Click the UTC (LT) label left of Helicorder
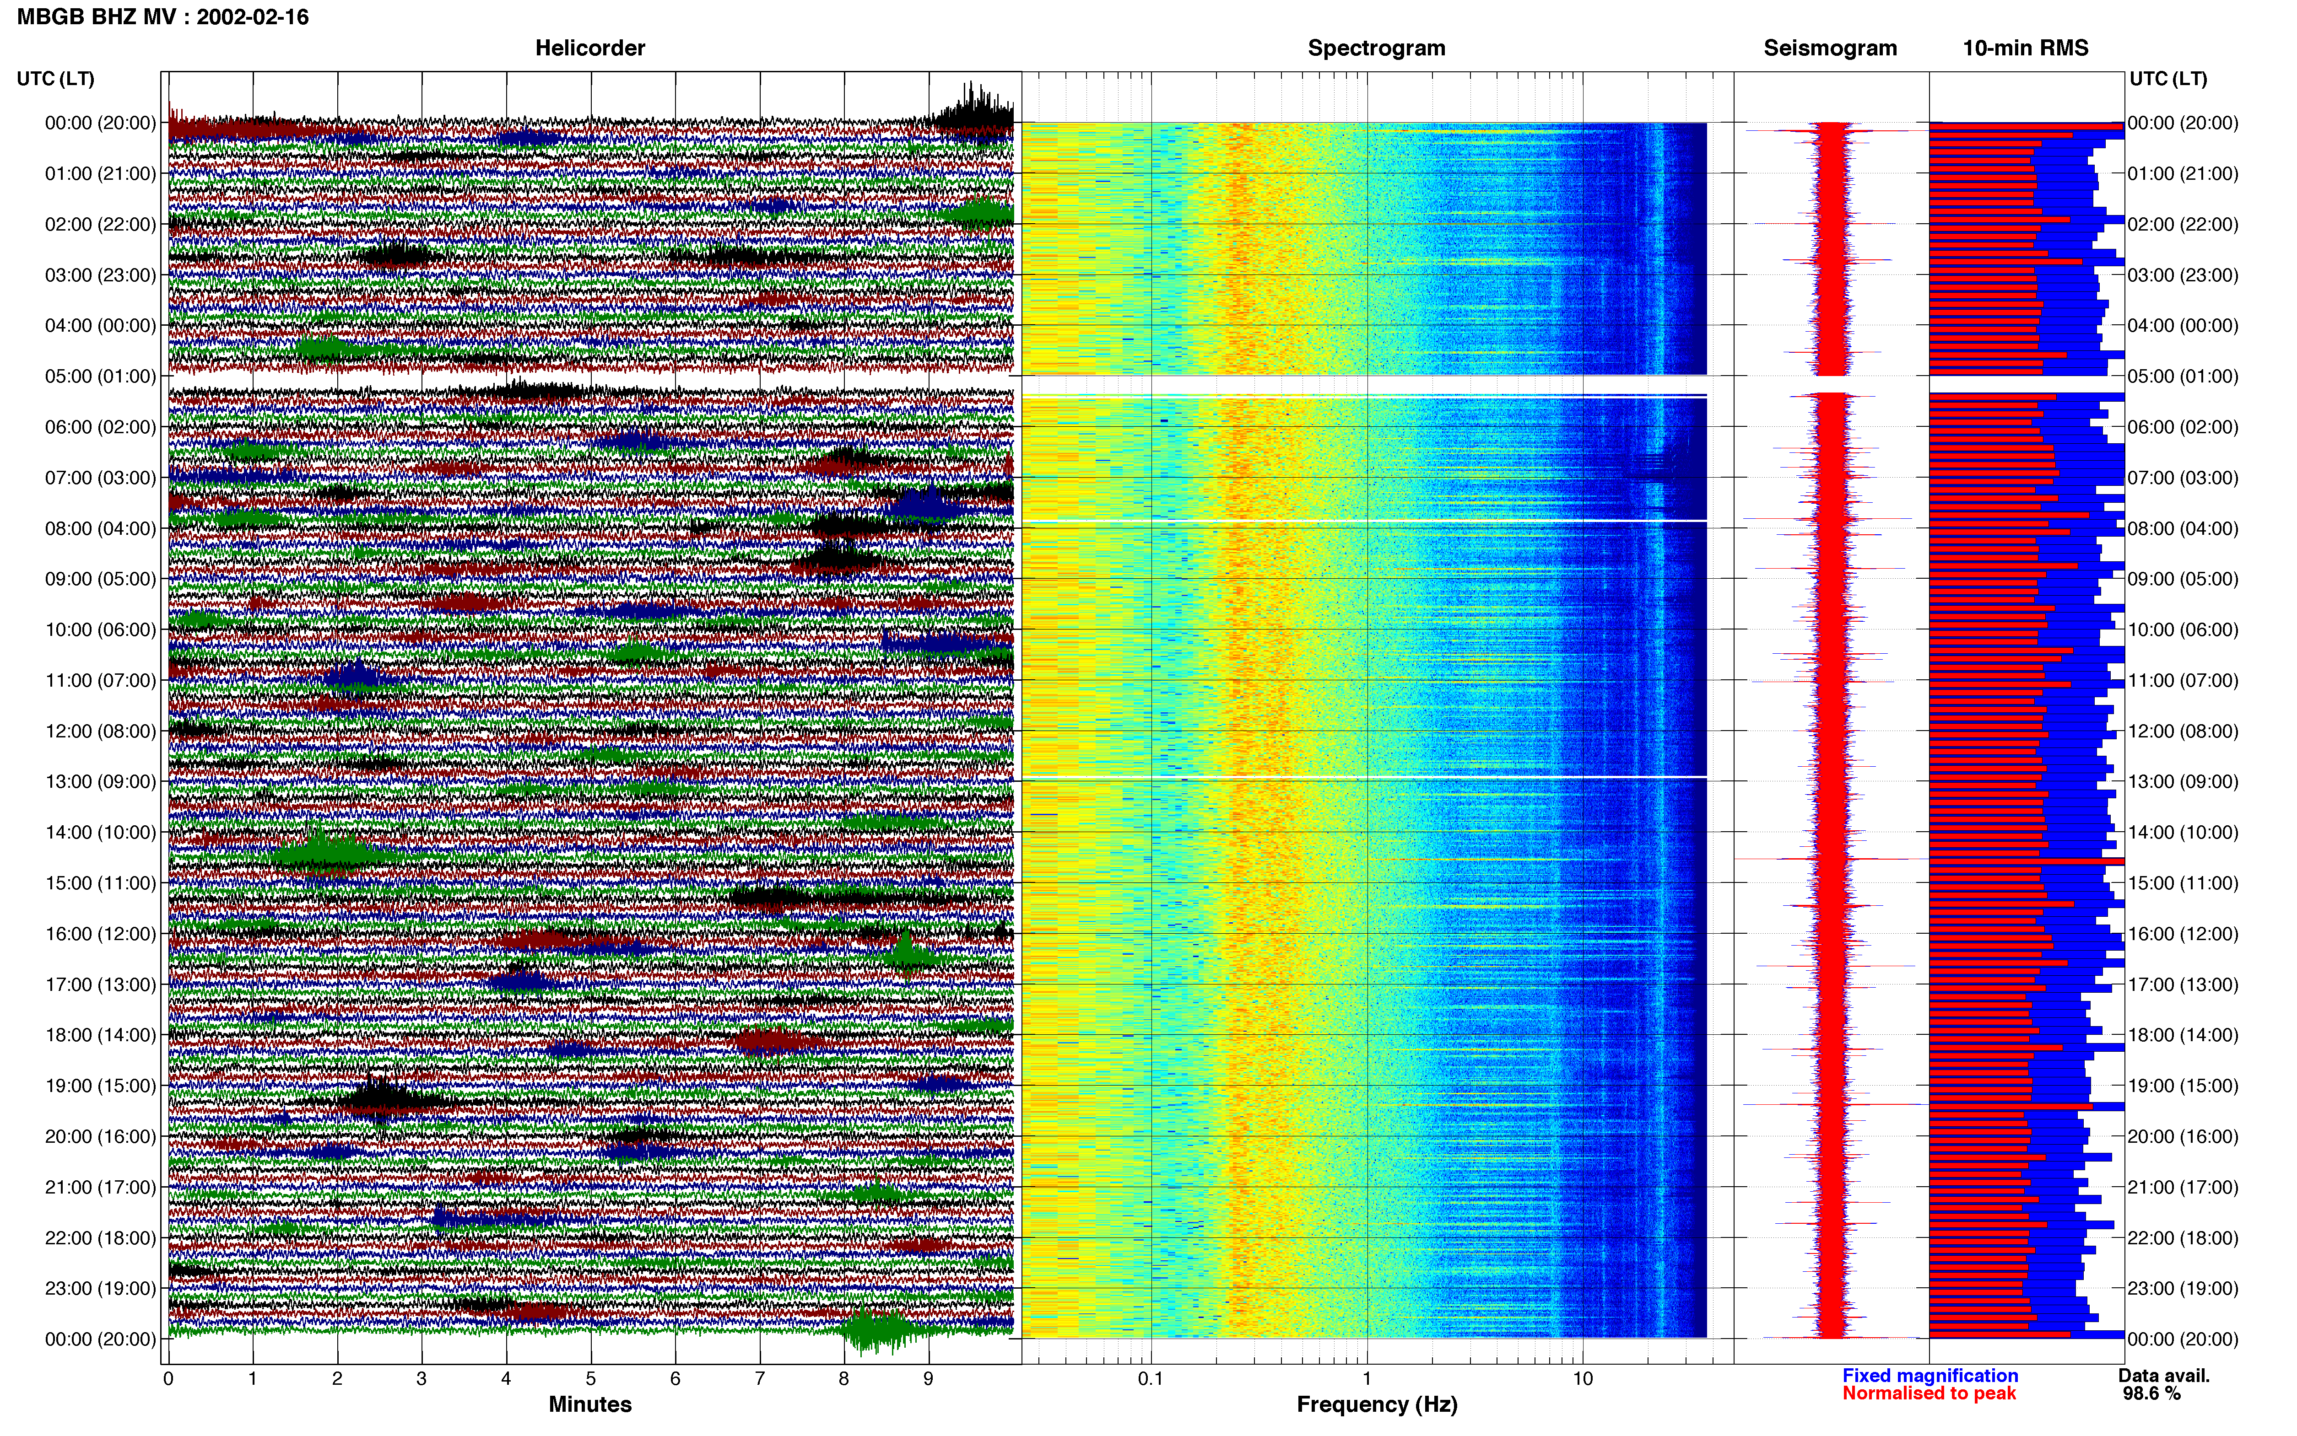 [56, 79]
